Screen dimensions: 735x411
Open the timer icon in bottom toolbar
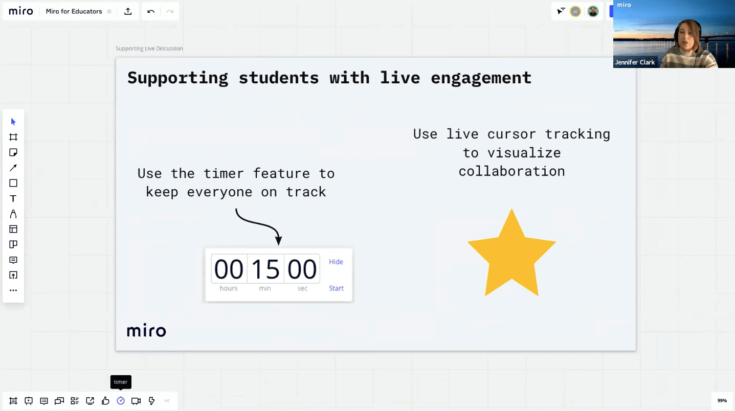tap(121, 401)
